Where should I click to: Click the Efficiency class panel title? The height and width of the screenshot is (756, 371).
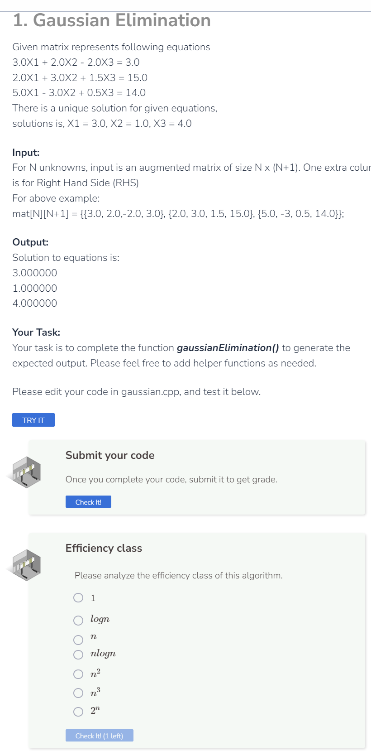pos(104,548)
